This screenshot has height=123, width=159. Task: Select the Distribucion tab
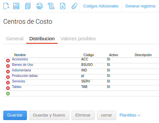point(42,39)
